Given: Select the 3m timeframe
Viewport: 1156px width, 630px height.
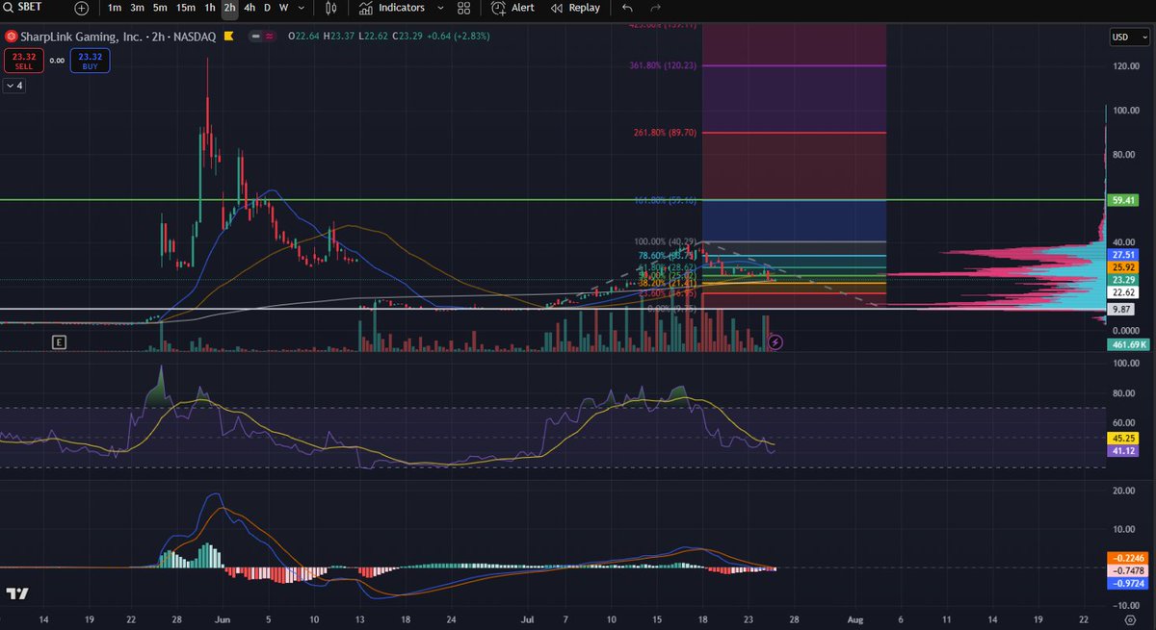Looking at the screenshot, I should 138,8.
